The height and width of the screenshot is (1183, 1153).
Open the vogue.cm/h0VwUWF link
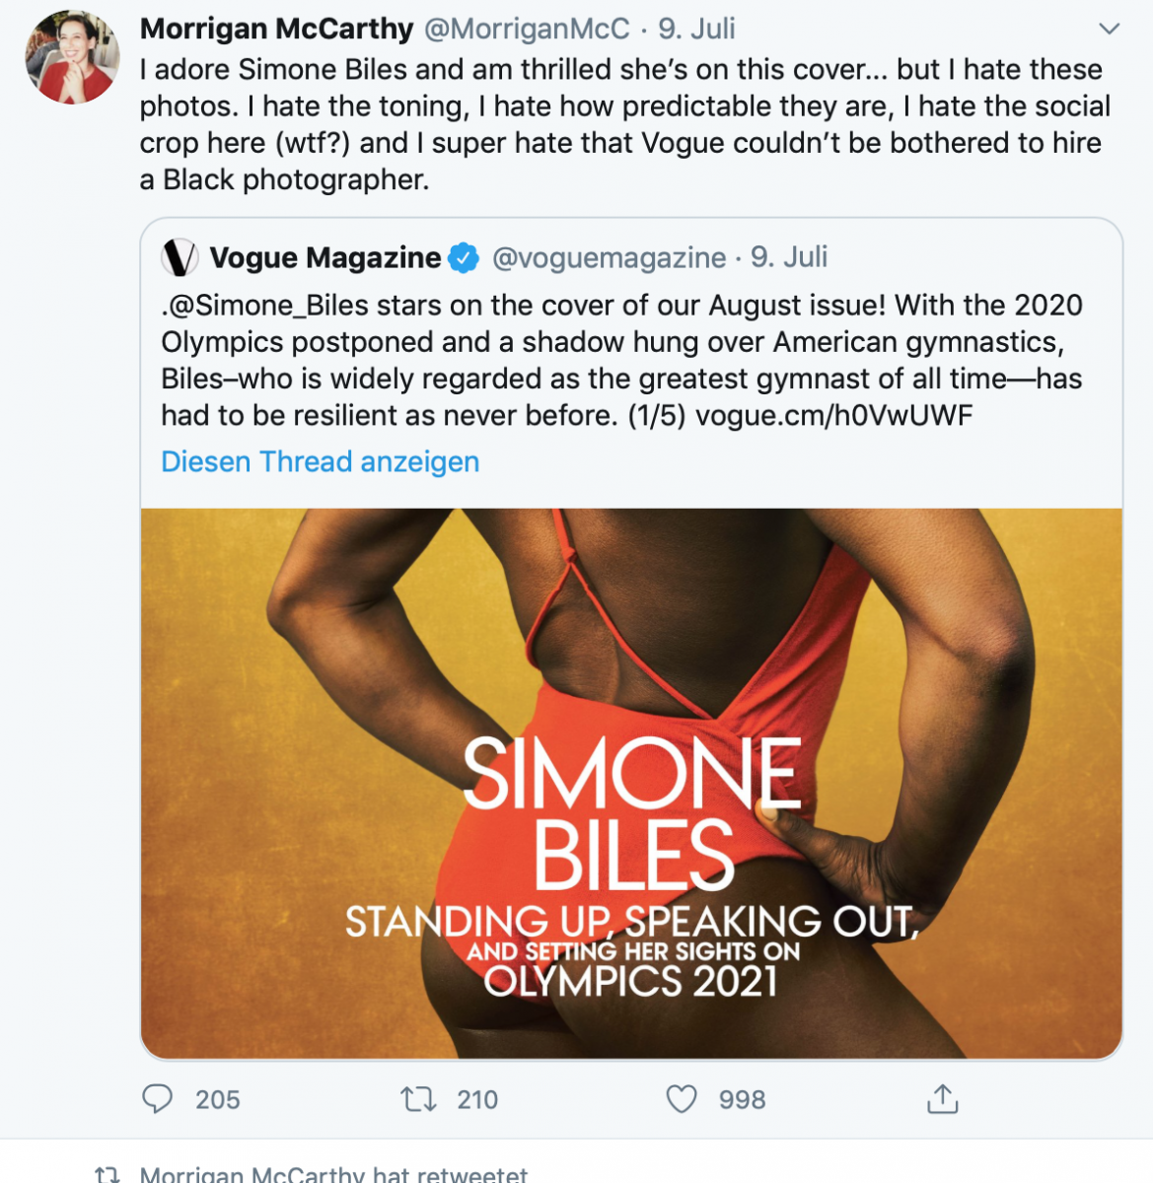[x=833, y=415]
